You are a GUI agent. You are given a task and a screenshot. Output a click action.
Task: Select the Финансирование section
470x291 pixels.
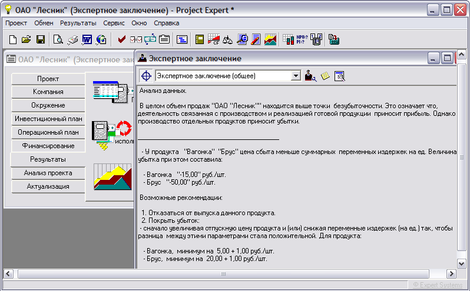pos(48,146)
